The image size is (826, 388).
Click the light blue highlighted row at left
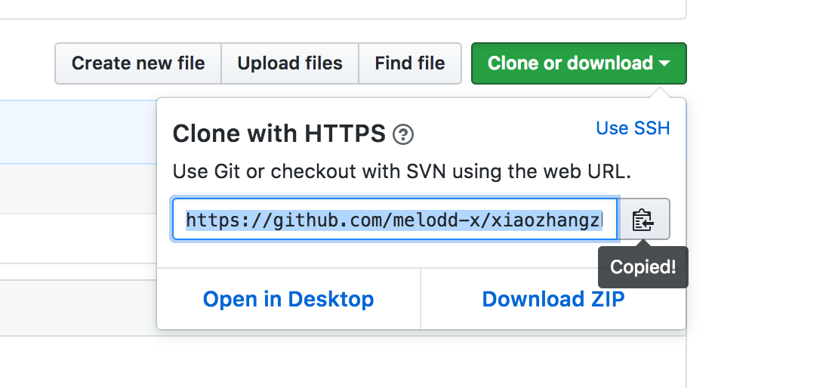click(x=76, y=132)
